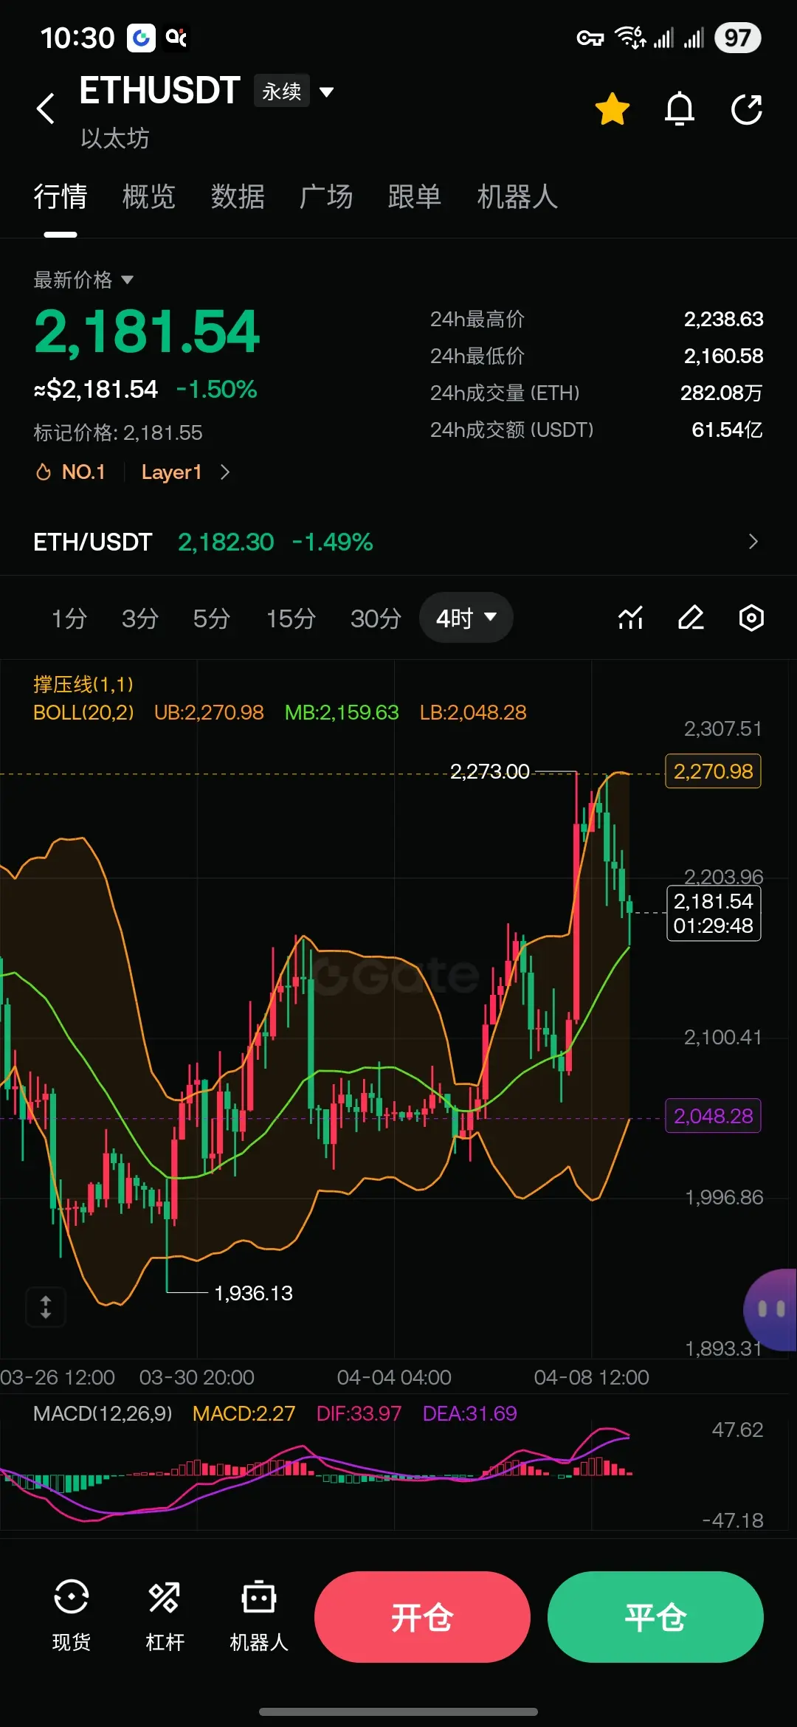This screenshot has width=797, height=1727.
Task: Tap the 2,048.28 lower band price tag
Action: tap(713, 1115)
